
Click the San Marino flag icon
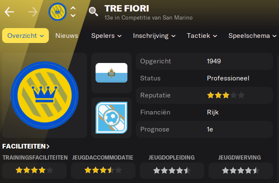tap(111, 73)
